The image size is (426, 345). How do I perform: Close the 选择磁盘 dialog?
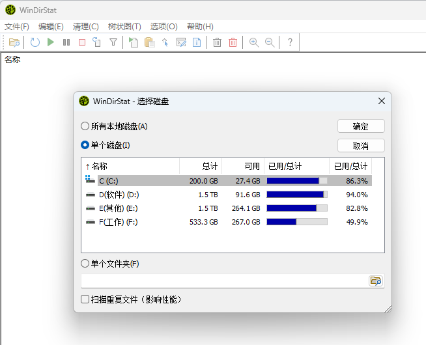(382, 101)
